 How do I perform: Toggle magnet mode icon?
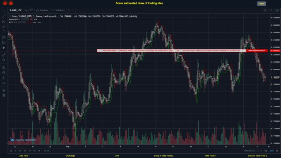[4, 67]
